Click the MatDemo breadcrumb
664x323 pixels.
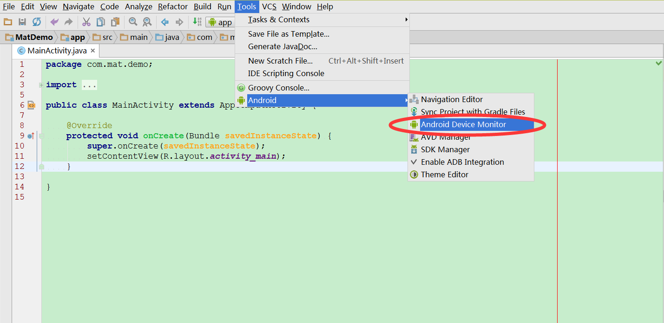click(x=29, y=37)
